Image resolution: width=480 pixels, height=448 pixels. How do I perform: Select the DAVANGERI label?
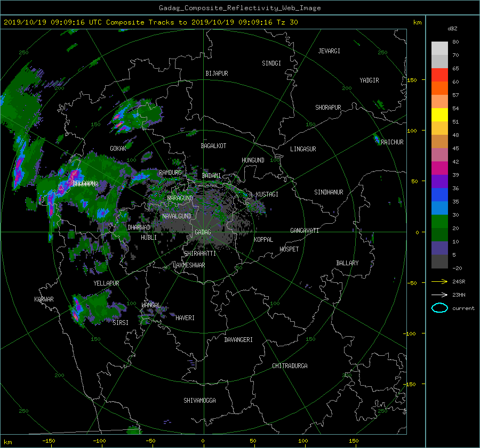[238, 340]
